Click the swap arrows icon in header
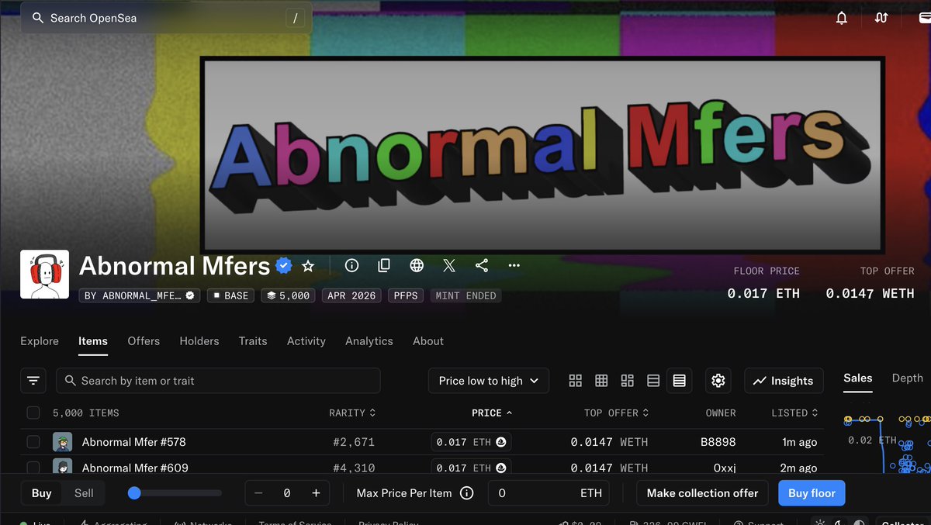The width and height of the screenshot is (931, 525). point(881,18)
